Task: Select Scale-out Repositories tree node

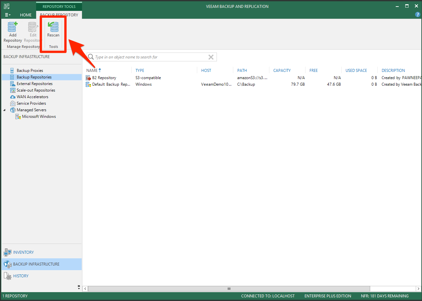Action: click(x=36, y=90)
